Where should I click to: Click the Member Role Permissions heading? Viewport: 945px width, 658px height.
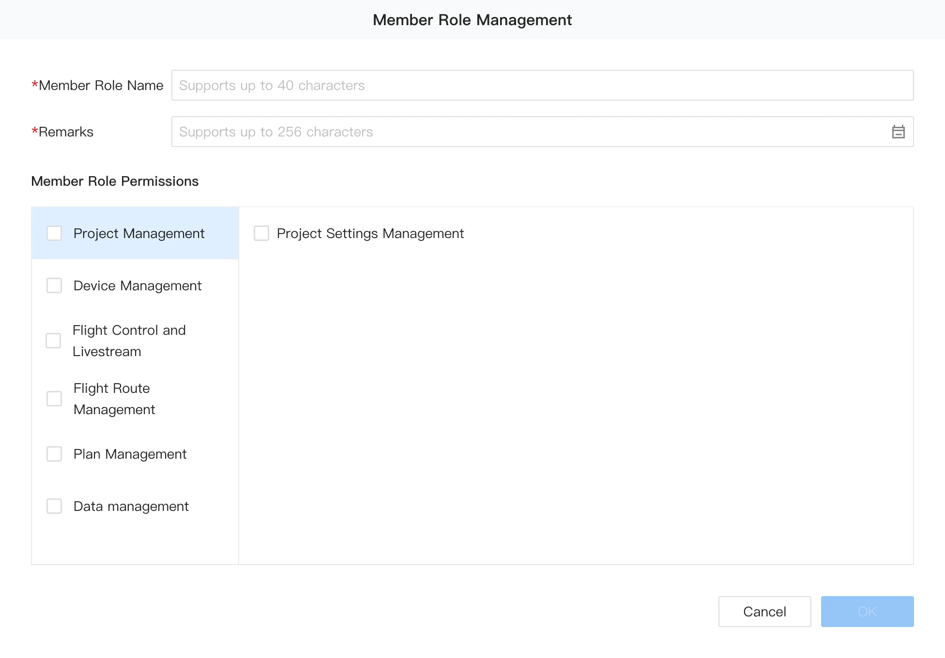(x=115, y=181)
